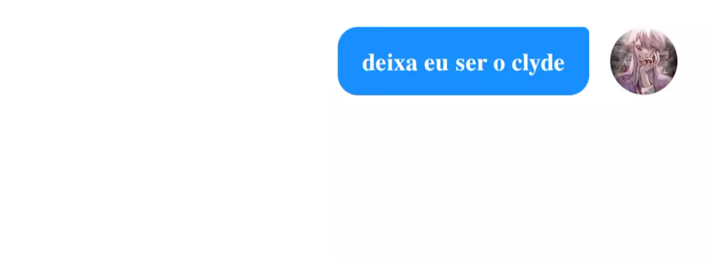Select the blue message bubble
The width and height of the screenshot is (711, 262).
coord(463,61)
